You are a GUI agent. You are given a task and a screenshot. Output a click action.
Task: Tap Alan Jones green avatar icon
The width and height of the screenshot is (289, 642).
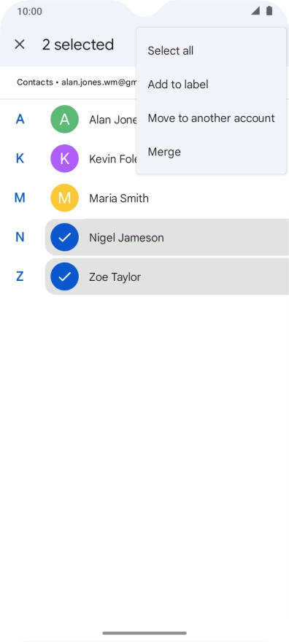pos(64,119)
